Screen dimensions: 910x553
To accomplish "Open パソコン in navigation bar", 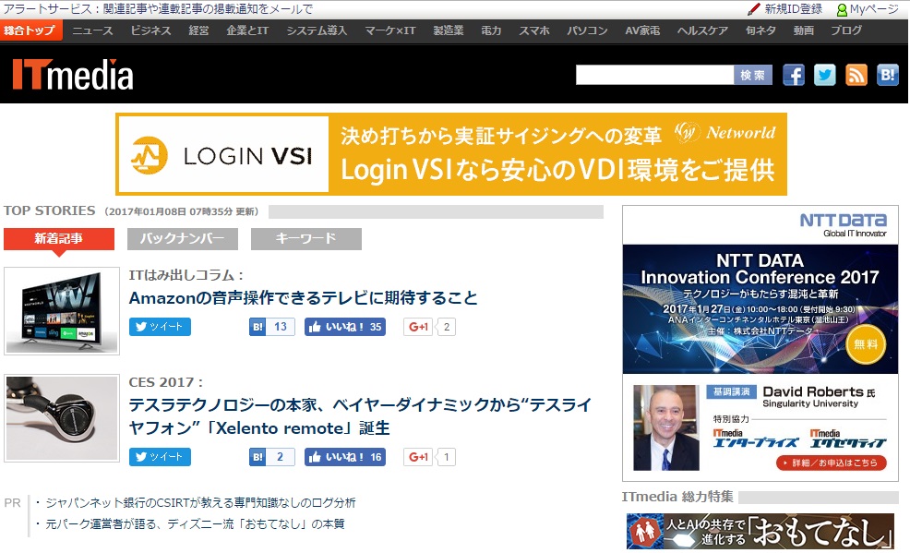I will point(587,30).
